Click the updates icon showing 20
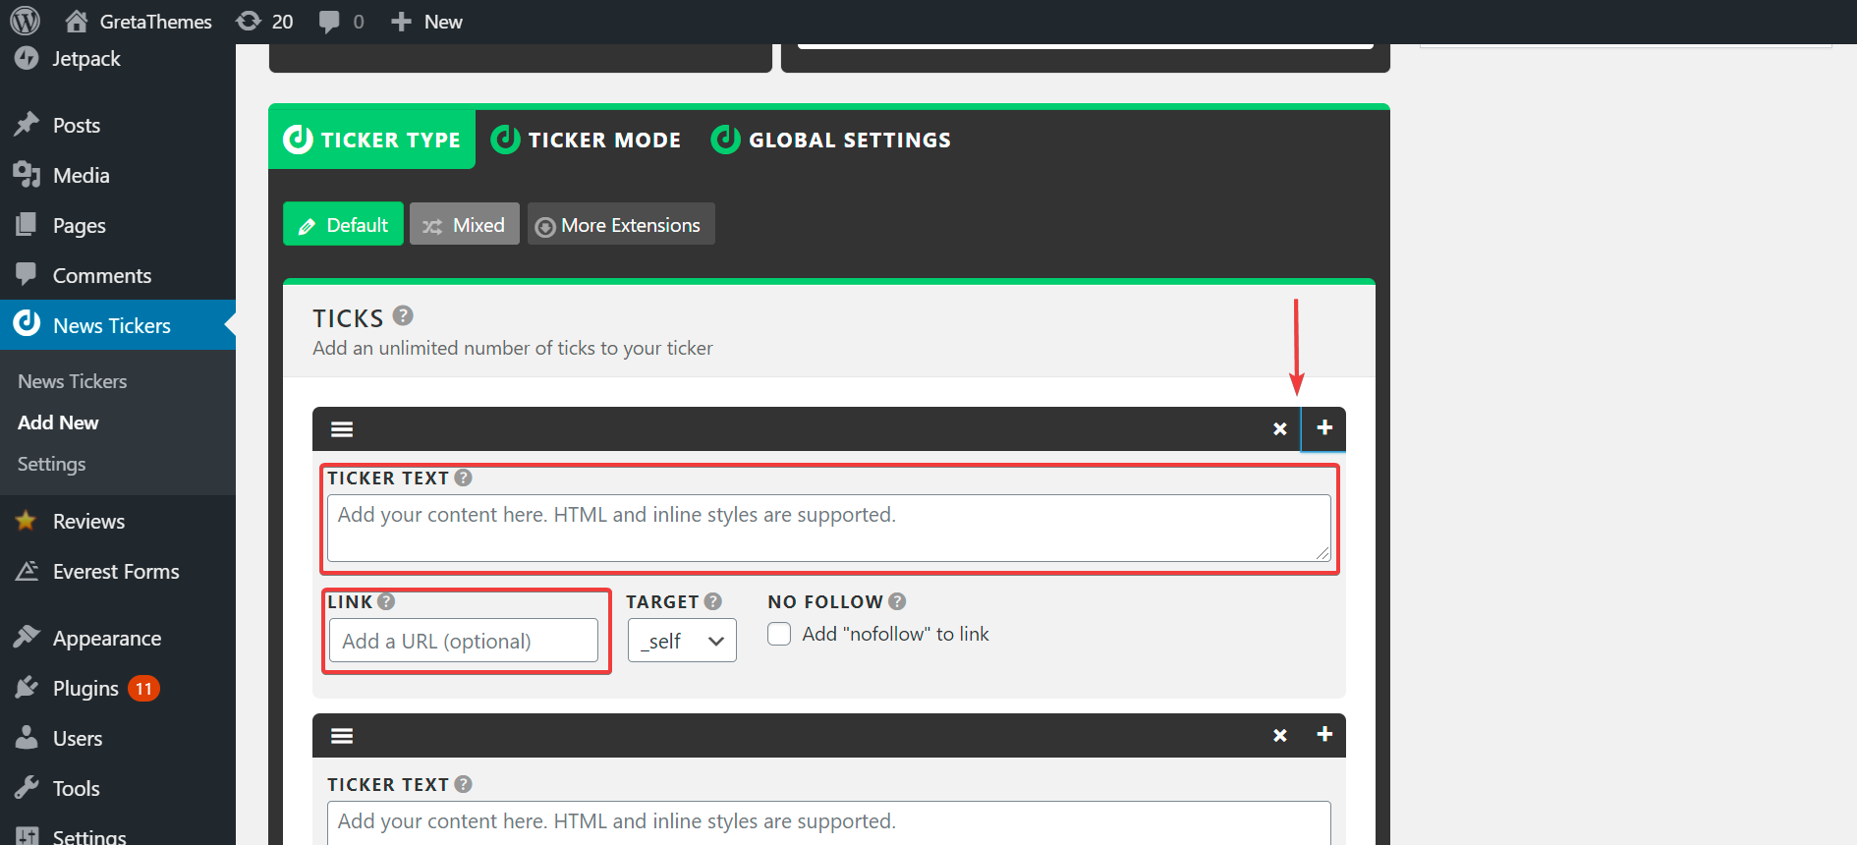 [x=264, y=22]
